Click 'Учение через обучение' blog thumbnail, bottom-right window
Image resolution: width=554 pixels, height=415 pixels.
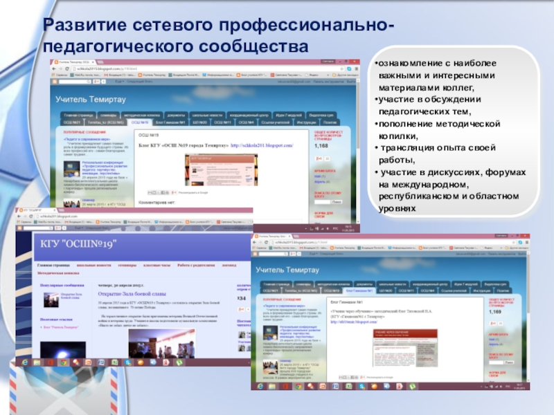[405, 348]
